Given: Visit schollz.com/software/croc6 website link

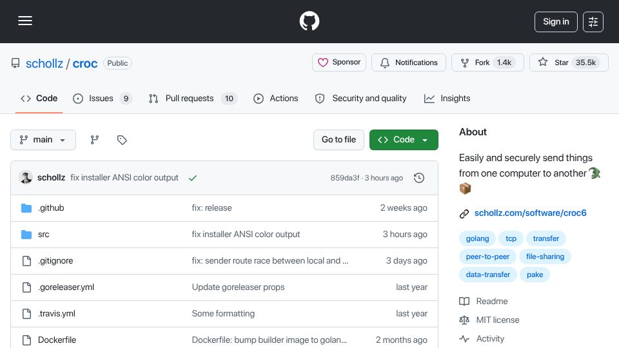Looking at the screenshot, I should (530, 213).
